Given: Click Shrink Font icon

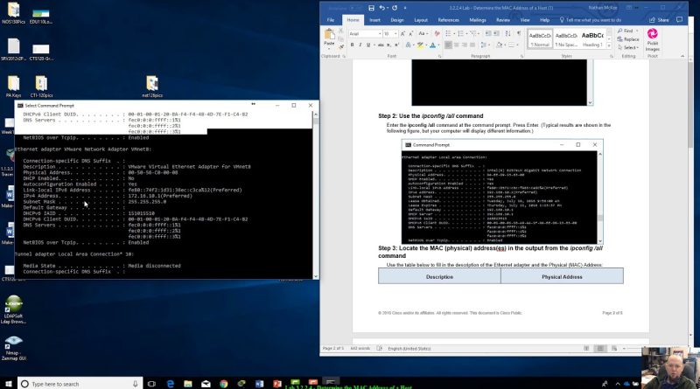Looking at the screenshot, I should (410, 34).
